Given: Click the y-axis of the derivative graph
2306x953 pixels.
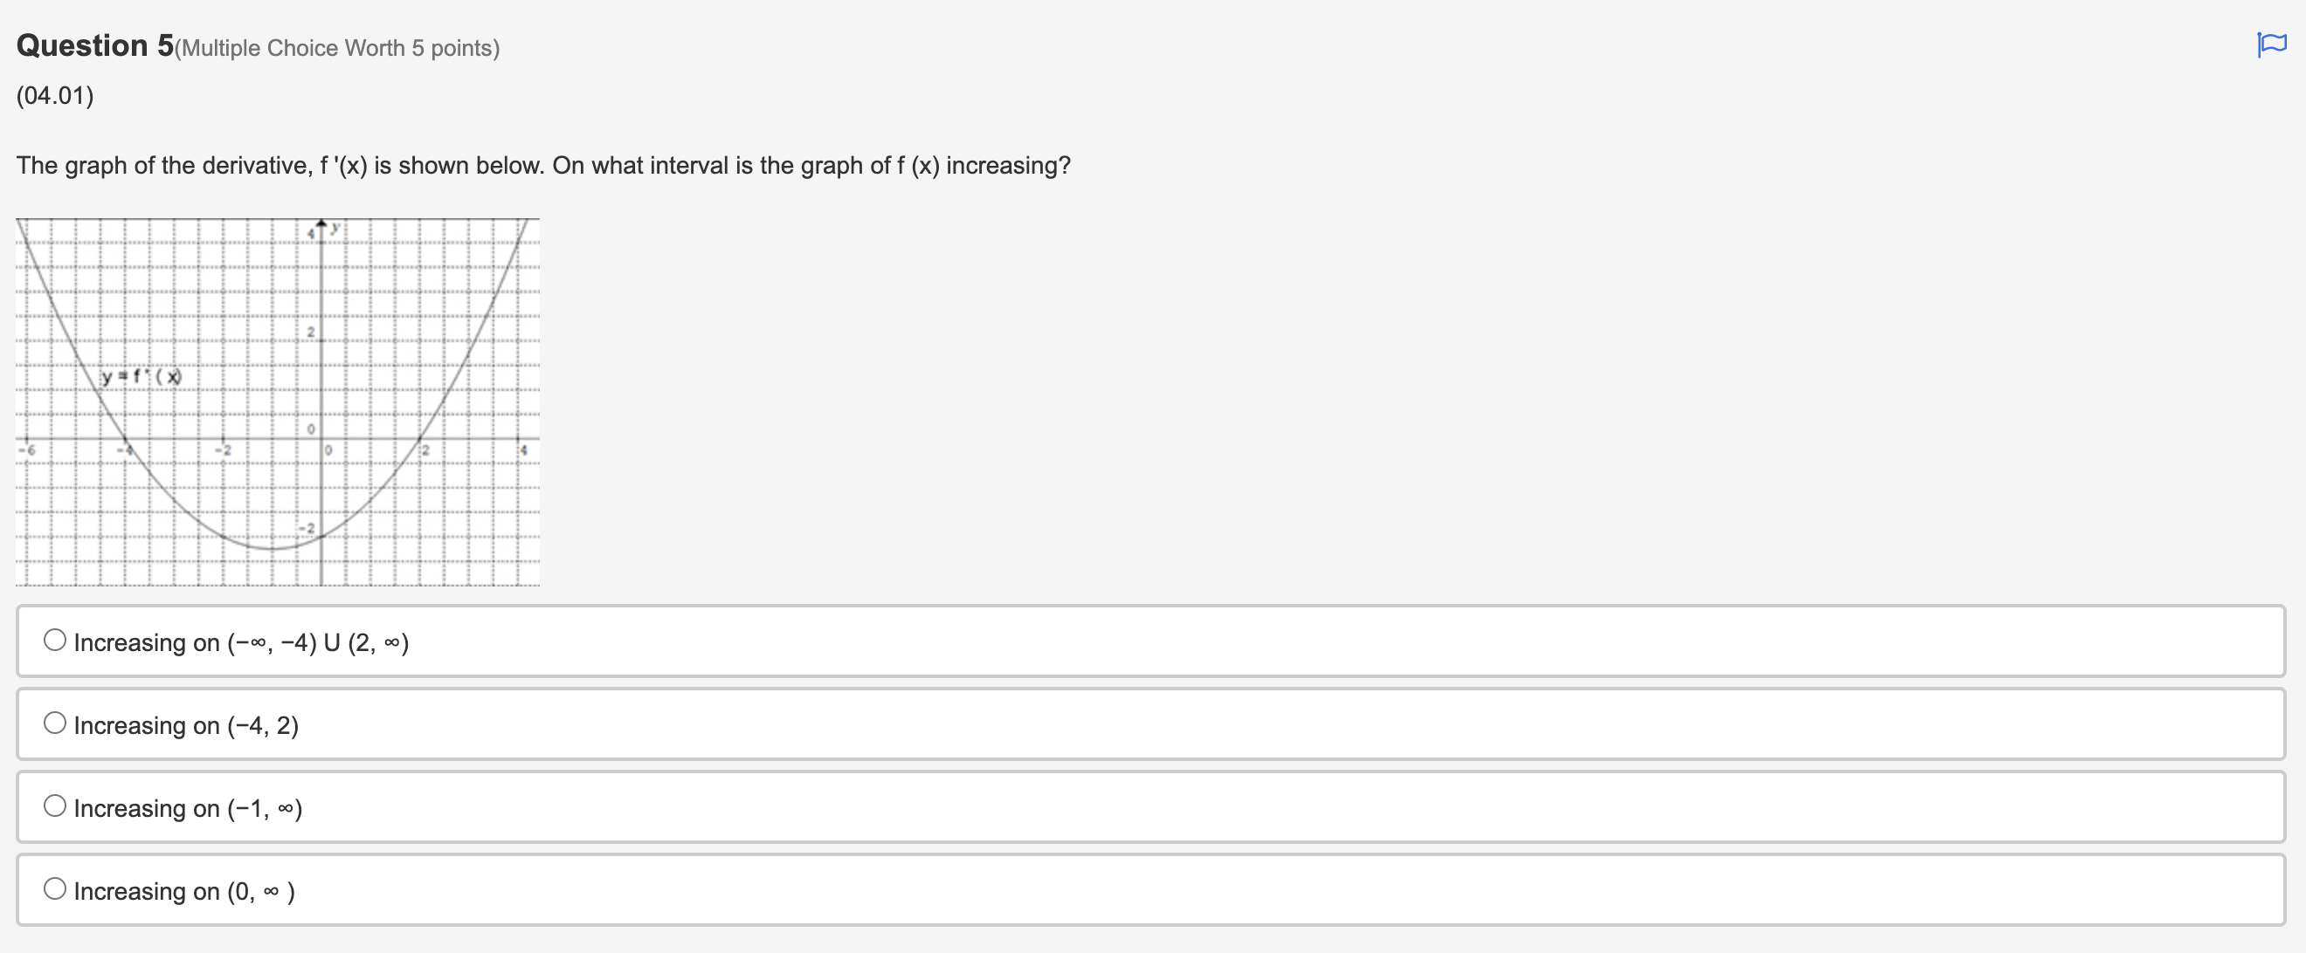Looking at the screenshot, I should coord(320,339).
